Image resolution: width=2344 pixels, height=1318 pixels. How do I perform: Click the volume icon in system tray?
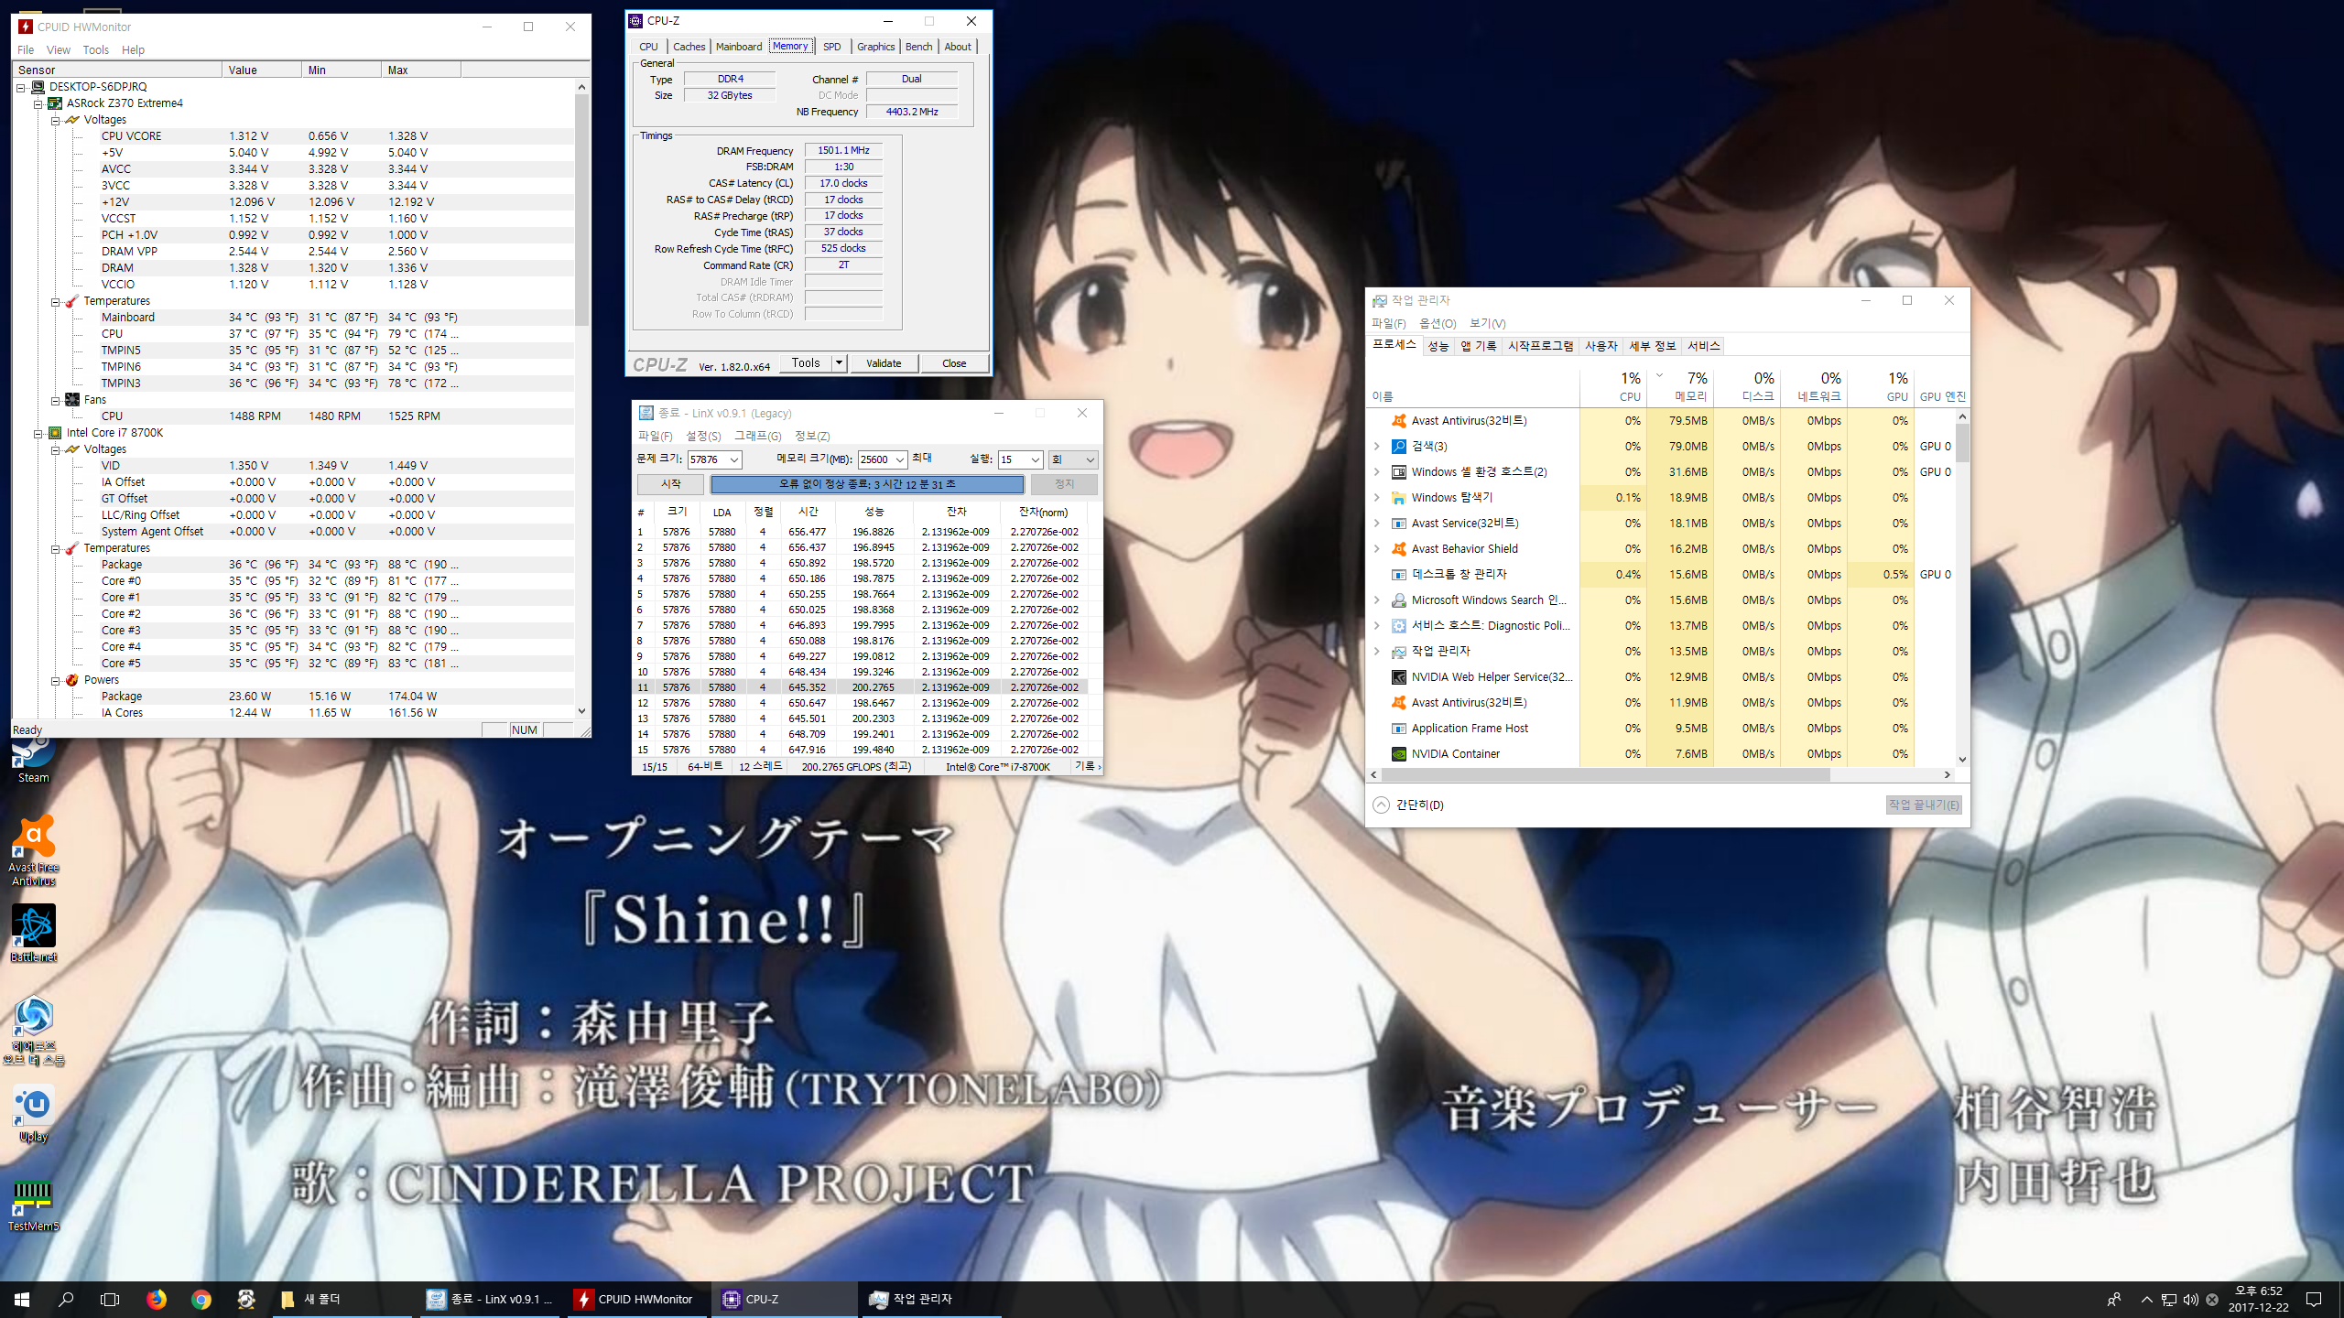click(x=2190, y=1300)
